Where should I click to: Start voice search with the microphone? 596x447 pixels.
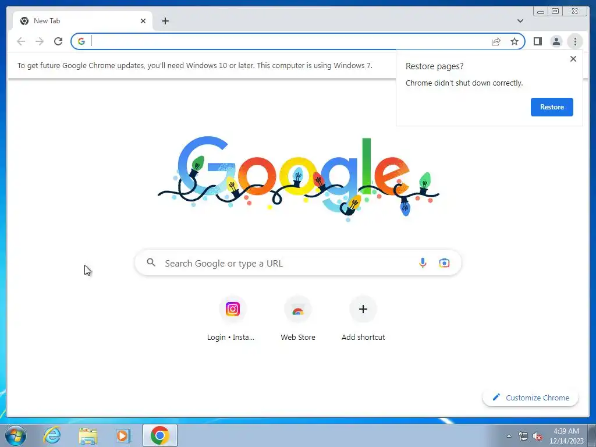pyautogui.click(x=423, y=262)
